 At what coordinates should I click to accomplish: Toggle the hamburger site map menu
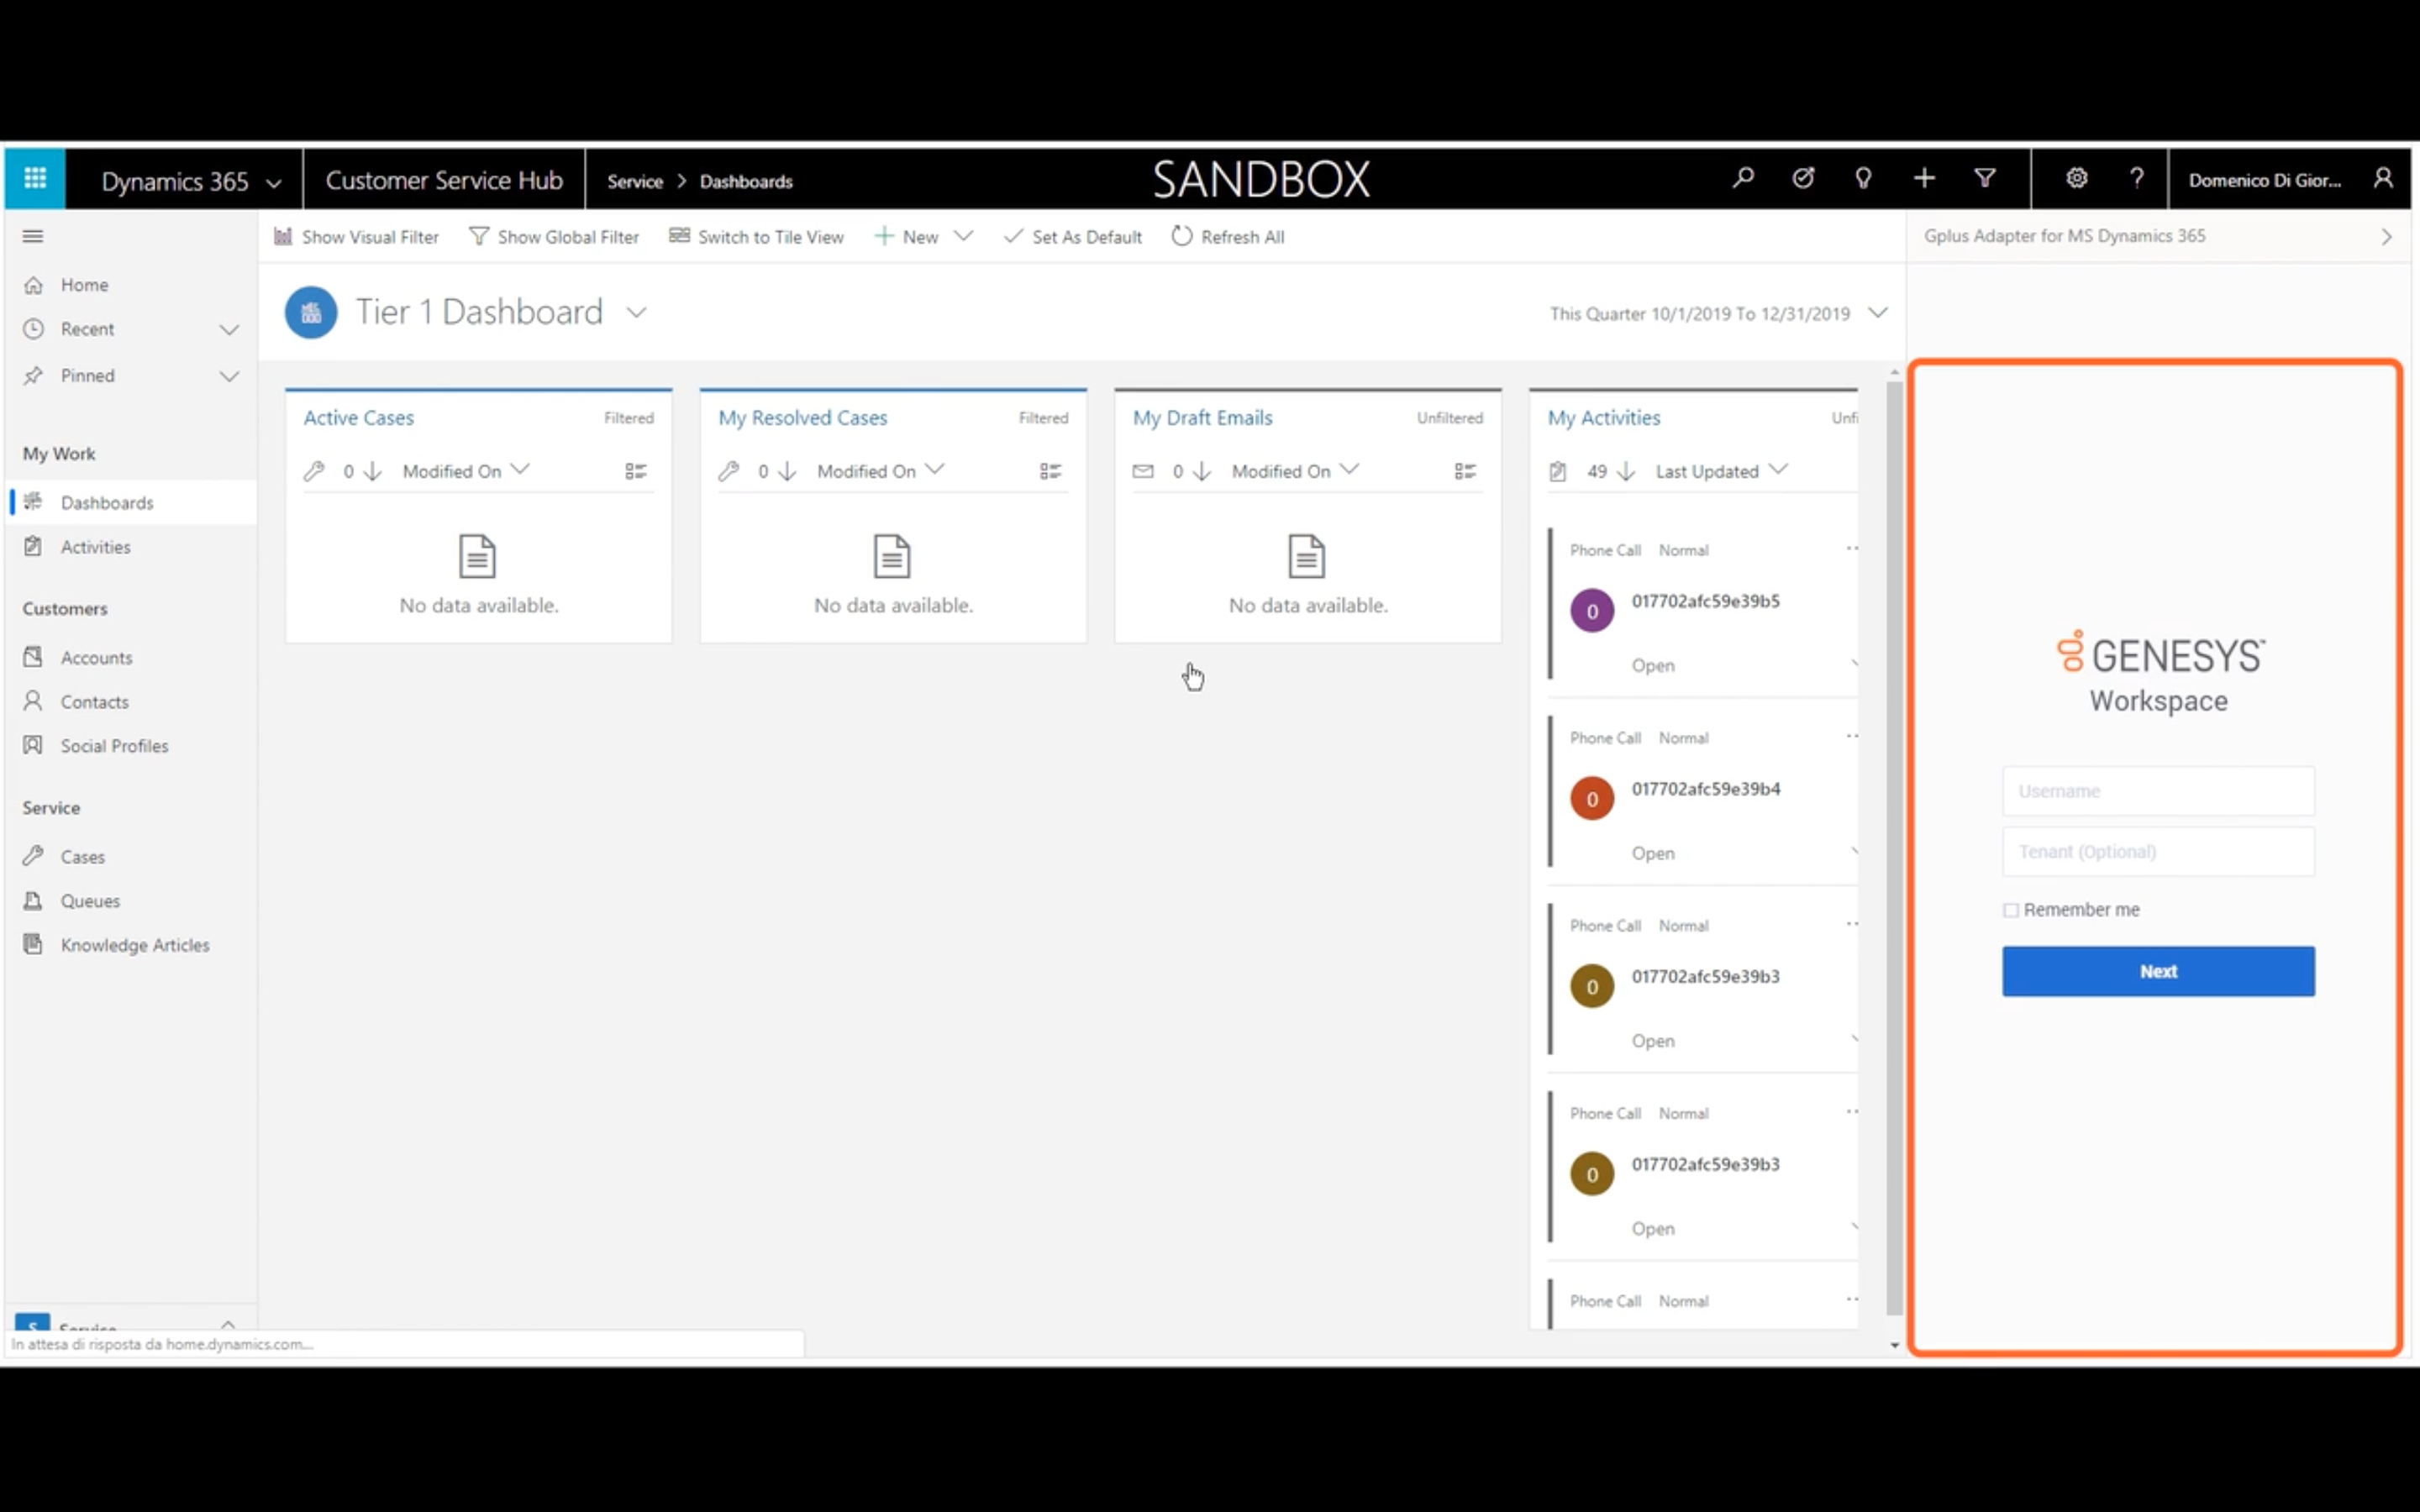(33, 236)
